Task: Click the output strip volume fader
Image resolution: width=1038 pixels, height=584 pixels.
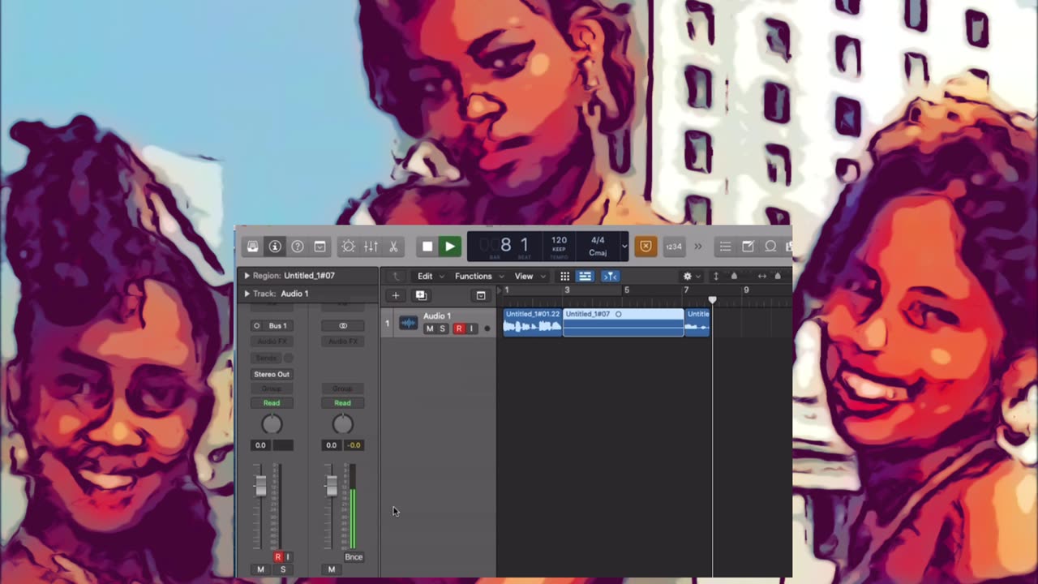Action: [331, 486]
